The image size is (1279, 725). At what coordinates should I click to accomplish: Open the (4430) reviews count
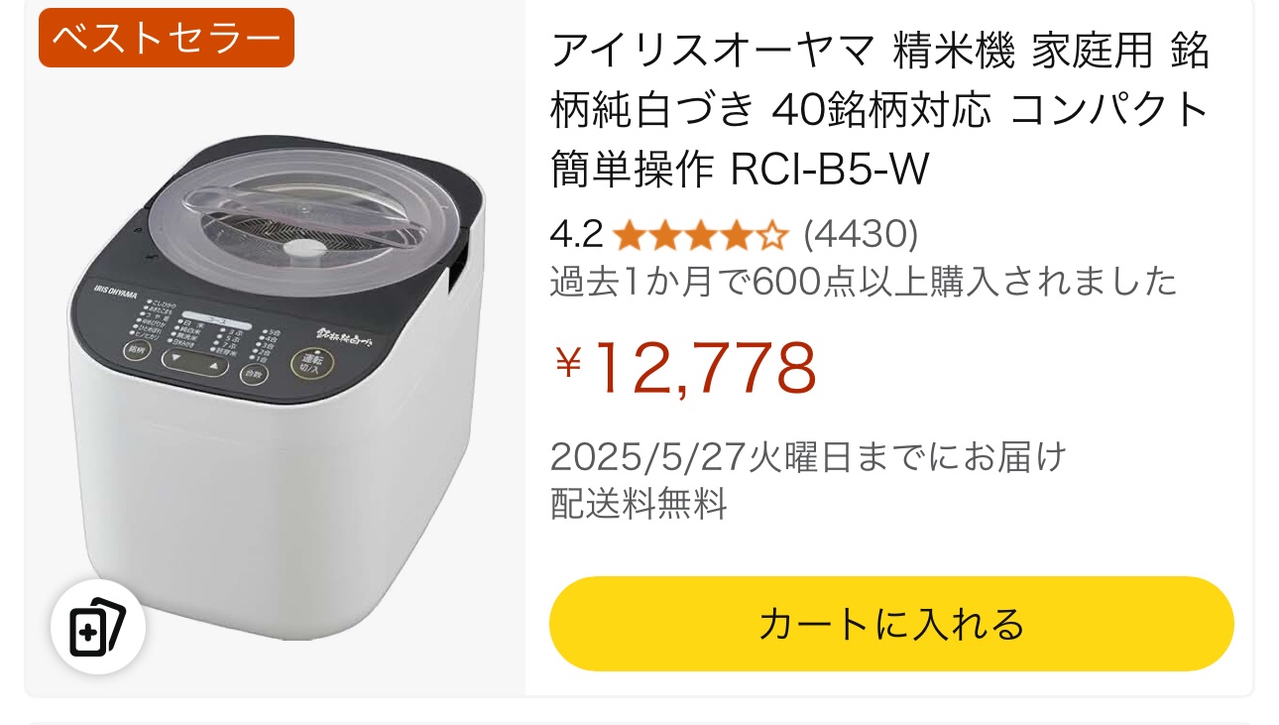coord(861,236)
